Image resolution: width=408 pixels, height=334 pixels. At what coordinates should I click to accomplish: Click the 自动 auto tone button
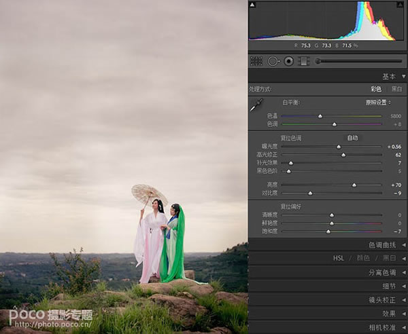[352, 138]
